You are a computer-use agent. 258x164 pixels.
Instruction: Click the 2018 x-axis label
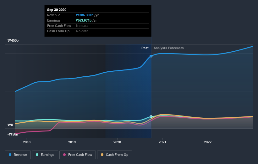click(x=27, y=142)
